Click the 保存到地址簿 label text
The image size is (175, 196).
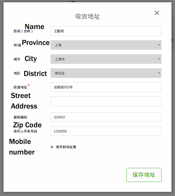coord(66,147)
